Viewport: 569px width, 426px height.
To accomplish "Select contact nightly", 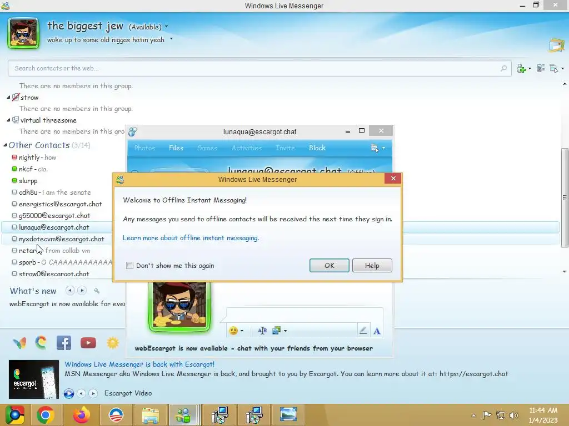I will pos(37,157).
